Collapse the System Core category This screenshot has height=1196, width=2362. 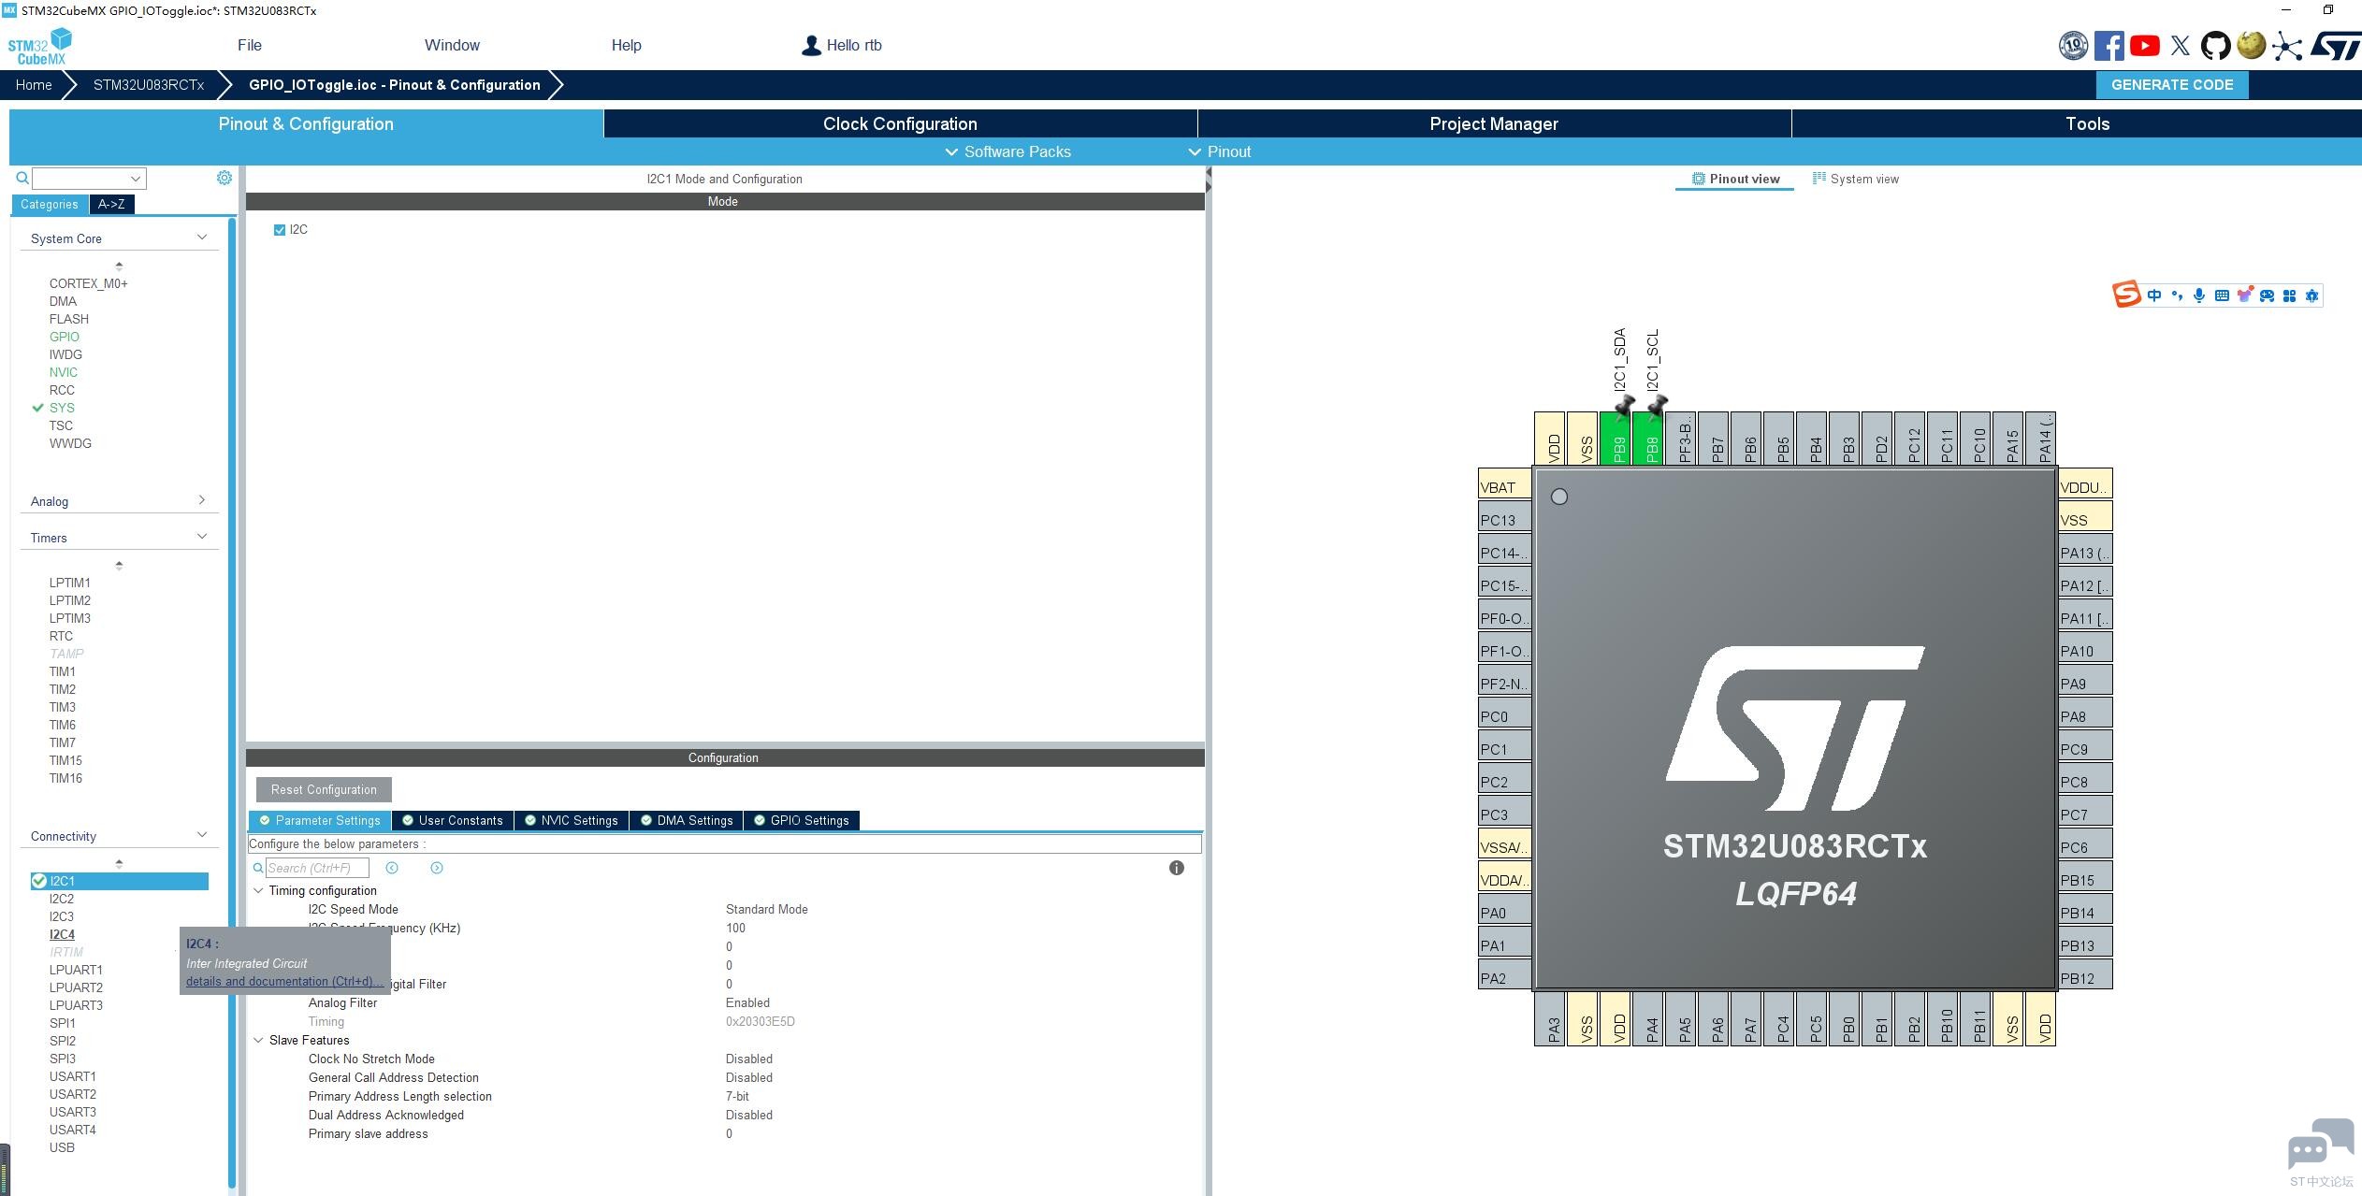tap(202, 238)
